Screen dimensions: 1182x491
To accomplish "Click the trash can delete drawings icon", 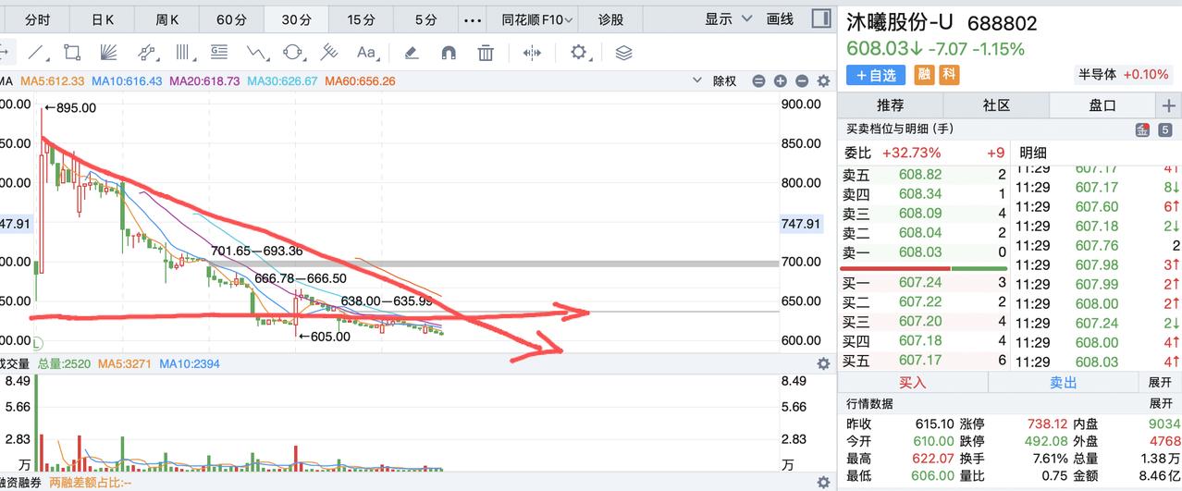I will (x=486, y=53).
